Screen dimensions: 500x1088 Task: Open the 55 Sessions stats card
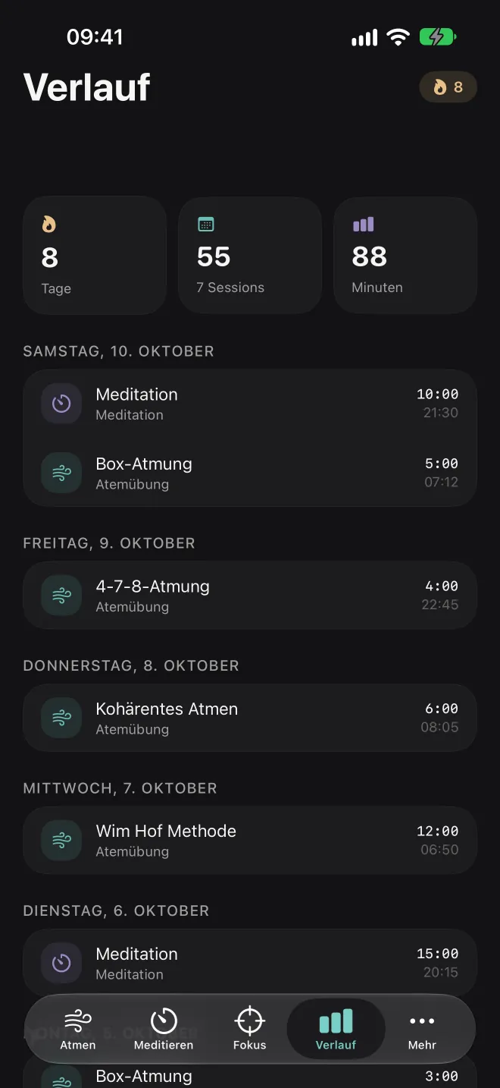pos(250,255)
